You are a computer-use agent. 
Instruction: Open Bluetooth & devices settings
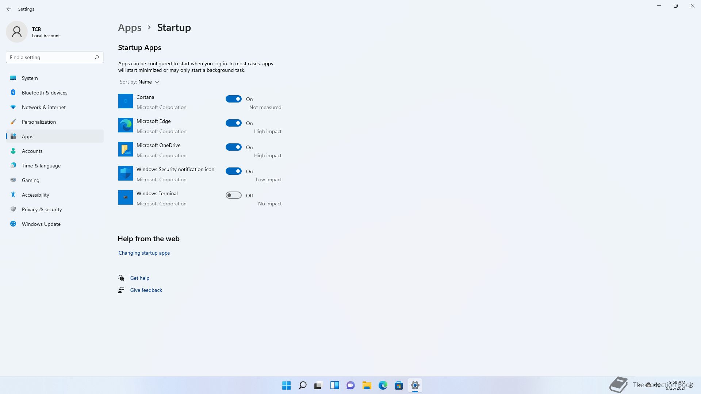point(55,93)
